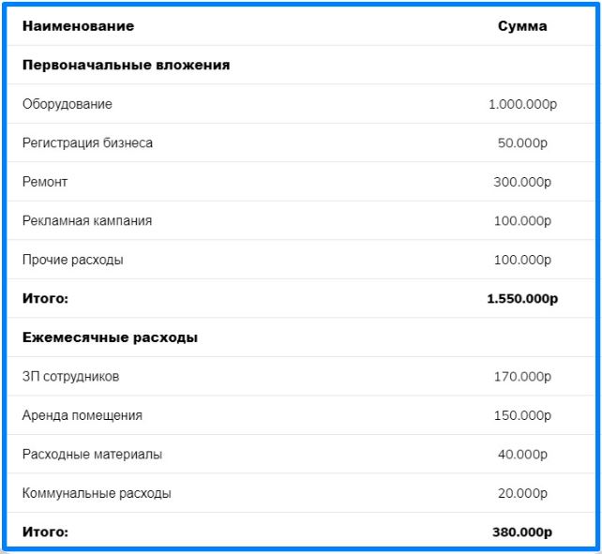
Task: Click the "Наименование" column header
Action: point(78,26)
